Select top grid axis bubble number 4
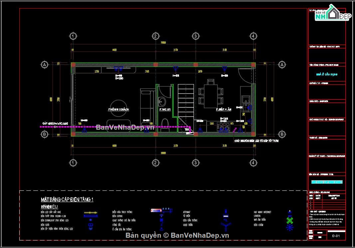The image size is (355, 248). coord(253,36)
